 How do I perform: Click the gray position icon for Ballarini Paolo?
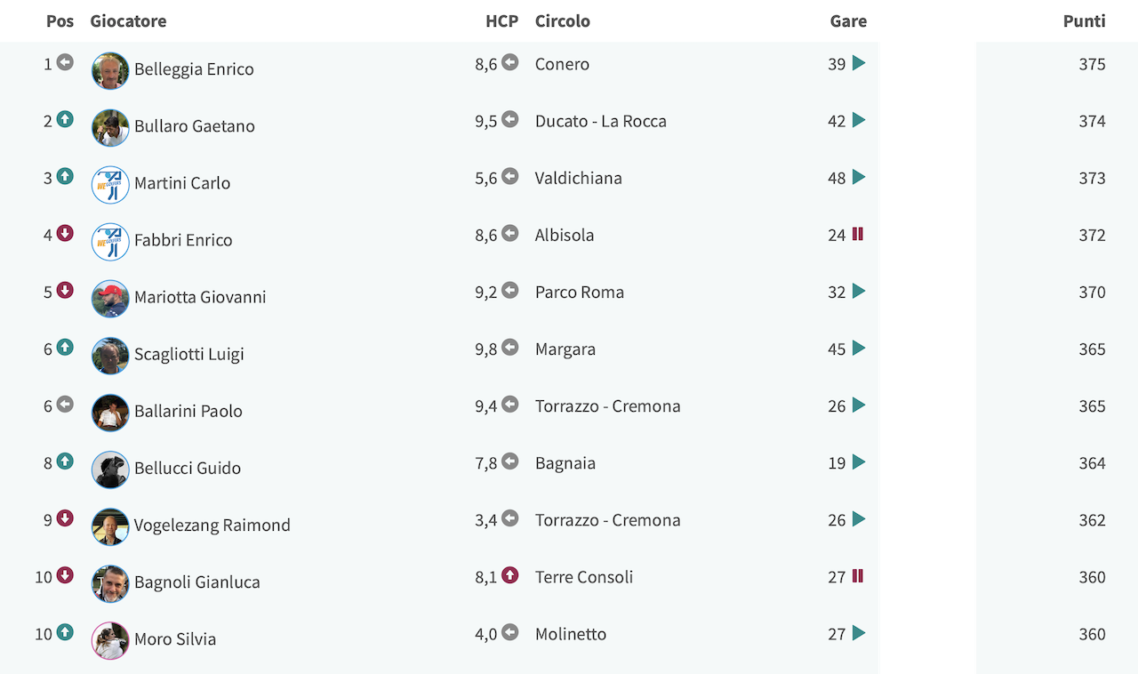click(x=65, y=405)
